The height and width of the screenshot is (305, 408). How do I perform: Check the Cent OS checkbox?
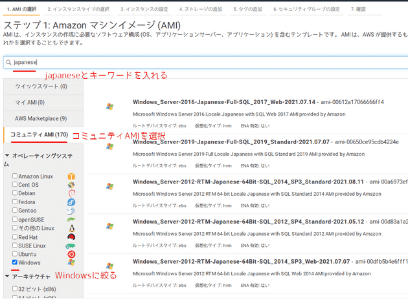pyautogui.click(x=15, y=184)
